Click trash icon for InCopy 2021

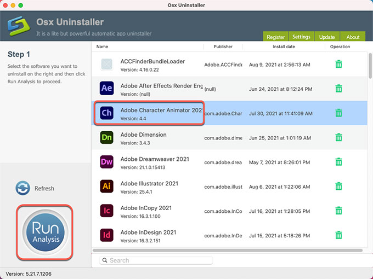click(338, 211)
